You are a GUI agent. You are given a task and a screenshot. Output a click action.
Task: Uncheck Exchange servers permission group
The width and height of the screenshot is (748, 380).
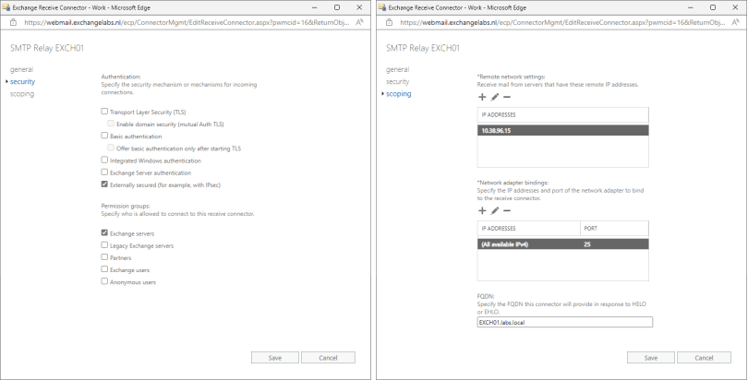(104, 233)
